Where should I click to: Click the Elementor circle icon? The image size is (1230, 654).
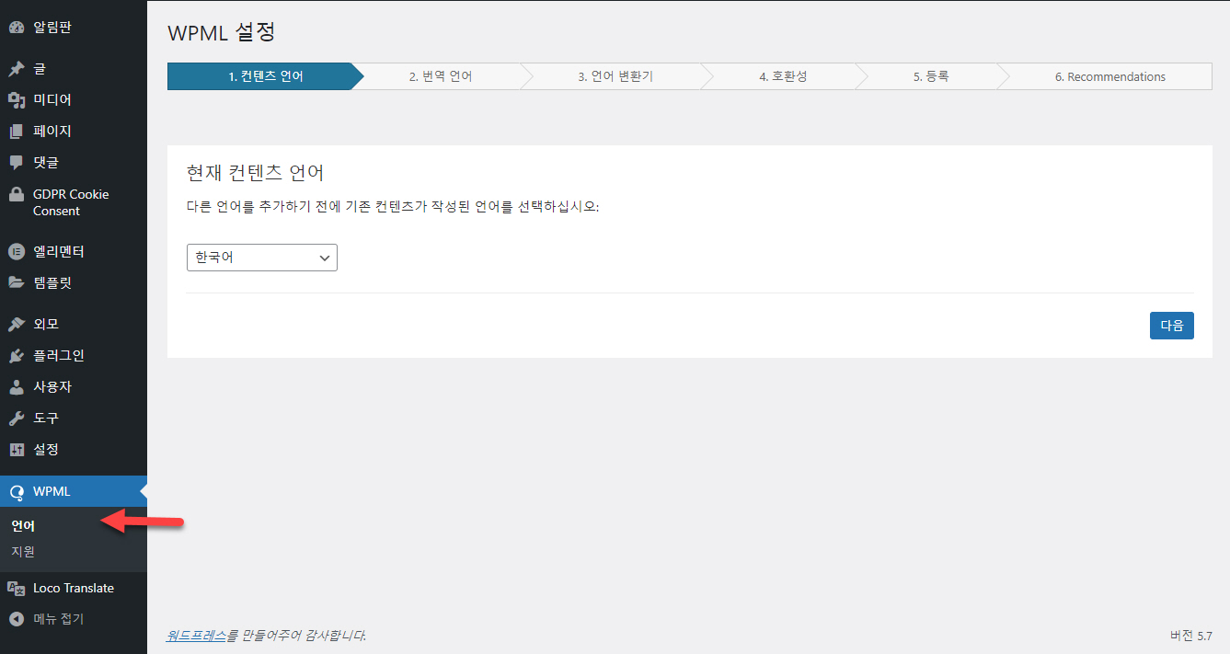[16, 252]
